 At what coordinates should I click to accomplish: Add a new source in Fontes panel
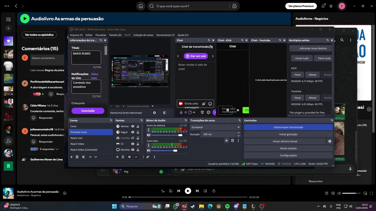(117, 157)
